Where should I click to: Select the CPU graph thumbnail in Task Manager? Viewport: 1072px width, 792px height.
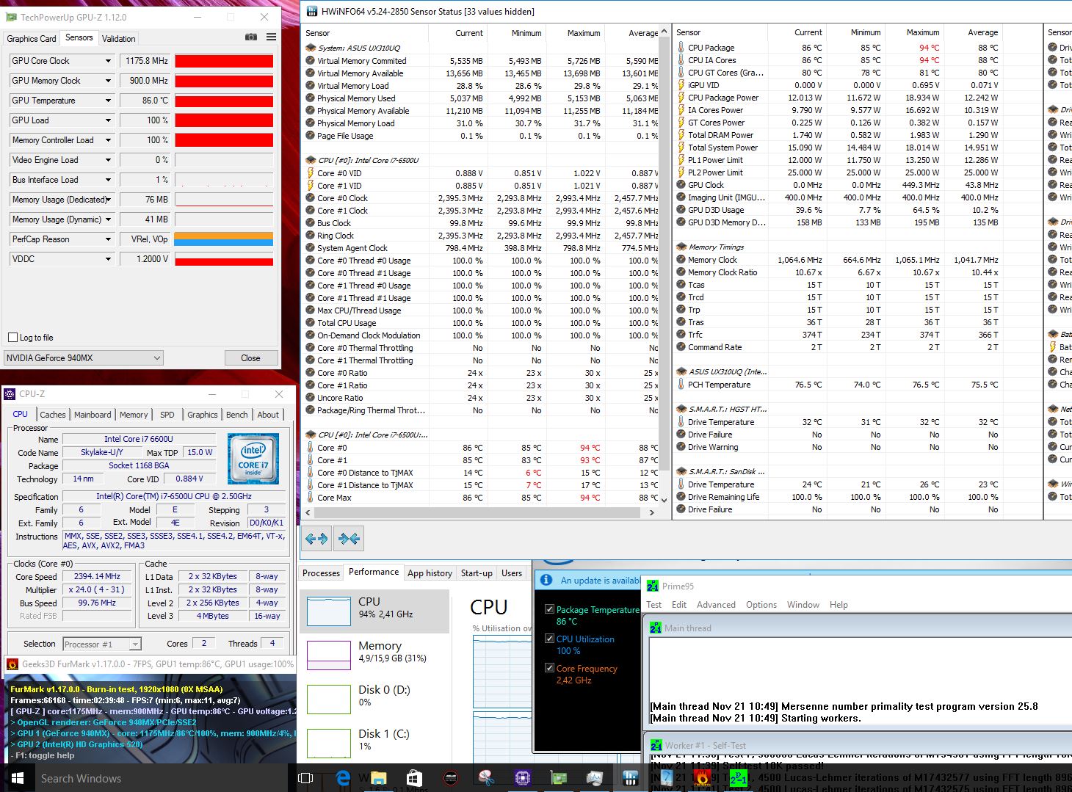(329, 611)
